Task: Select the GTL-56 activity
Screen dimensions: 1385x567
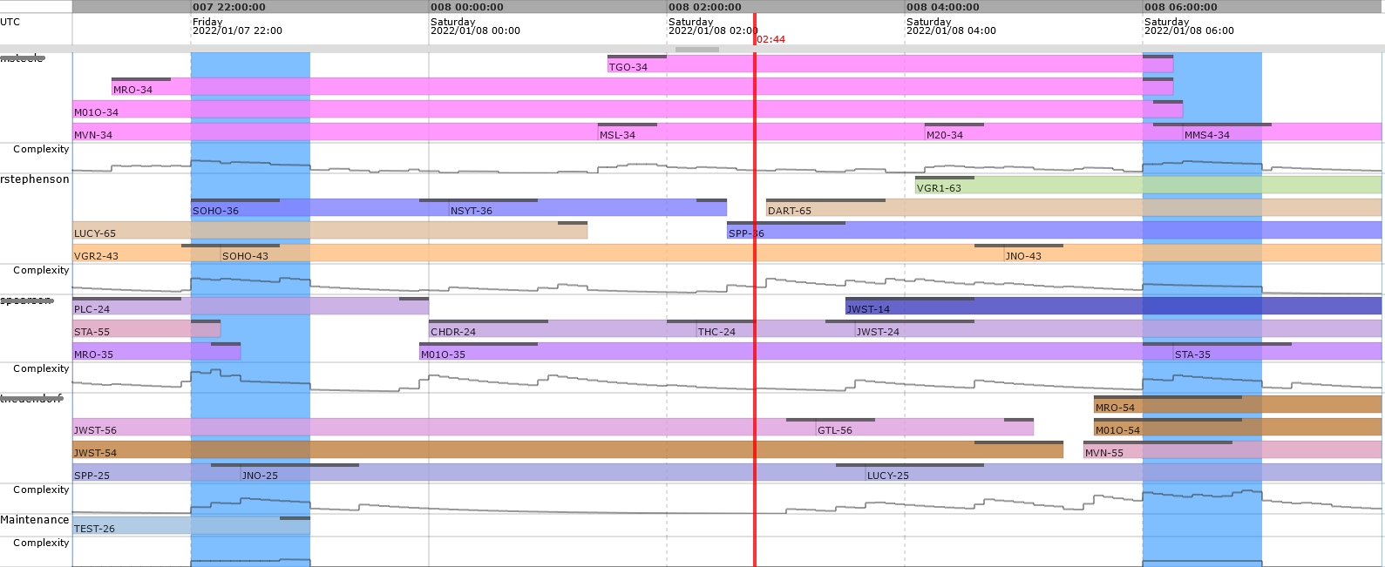Action: point(925,428)
